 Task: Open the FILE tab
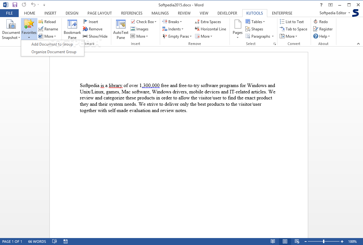pyautogui.click(x=9, y=13)
